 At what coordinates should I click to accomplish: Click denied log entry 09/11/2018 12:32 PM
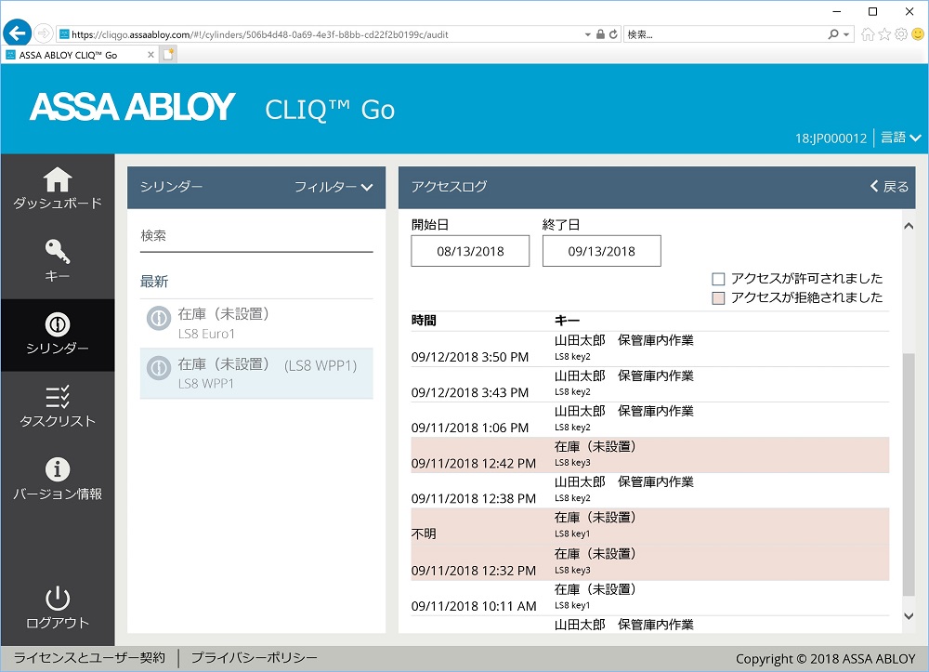[650, 562]
